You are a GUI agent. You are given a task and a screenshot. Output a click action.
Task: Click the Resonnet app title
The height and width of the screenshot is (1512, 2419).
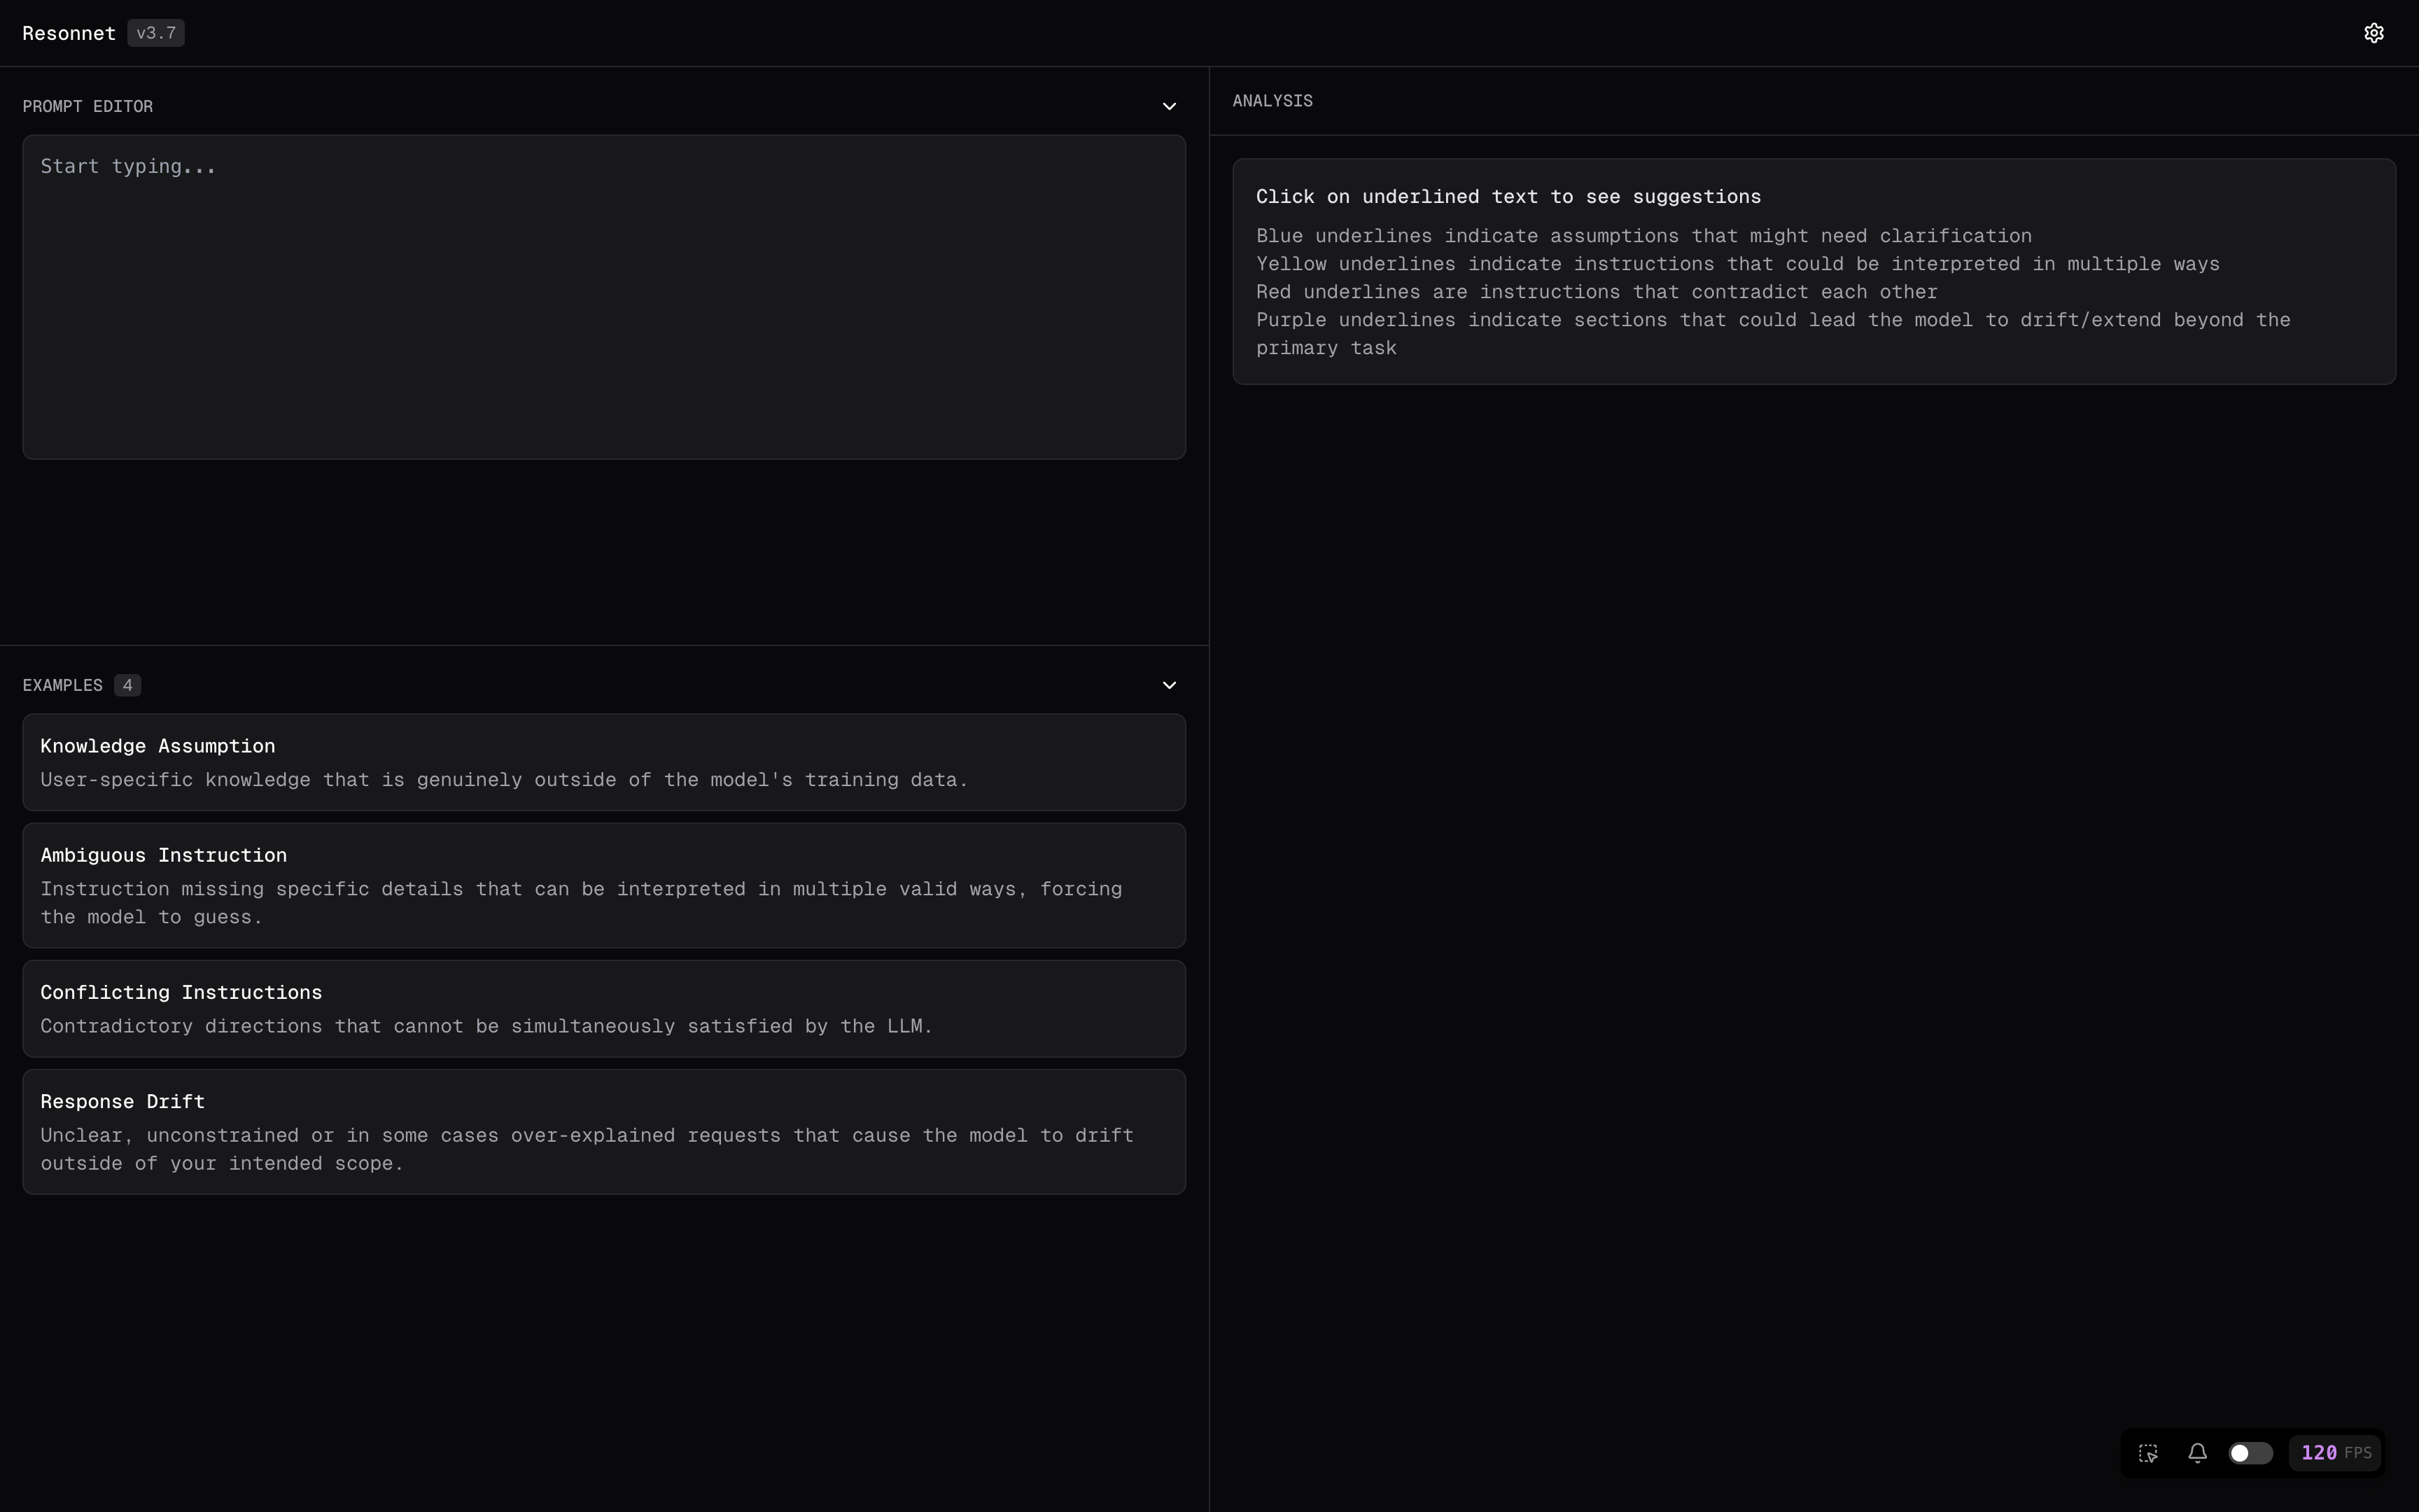tap(69, 32)
